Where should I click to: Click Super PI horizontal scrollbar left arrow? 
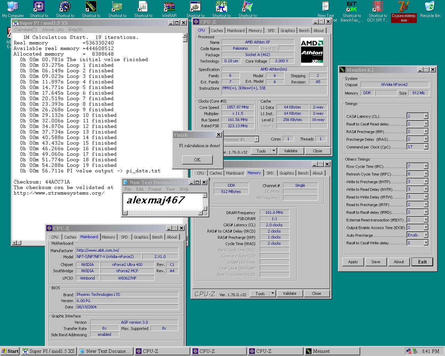point(14,243)
